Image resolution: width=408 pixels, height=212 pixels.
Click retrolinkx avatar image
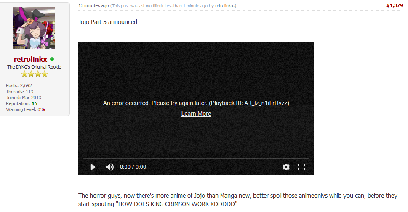click(34, 28)
